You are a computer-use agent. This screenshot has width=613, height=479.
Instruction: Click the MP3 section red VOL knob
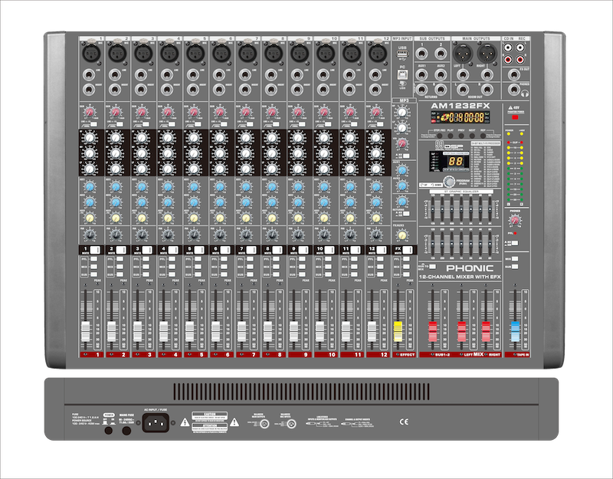[x=402, y=143]
